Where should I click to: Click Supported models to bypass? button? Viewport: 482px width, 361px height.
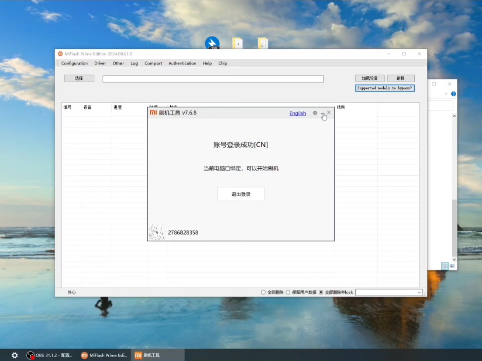[x=385, y=88]
